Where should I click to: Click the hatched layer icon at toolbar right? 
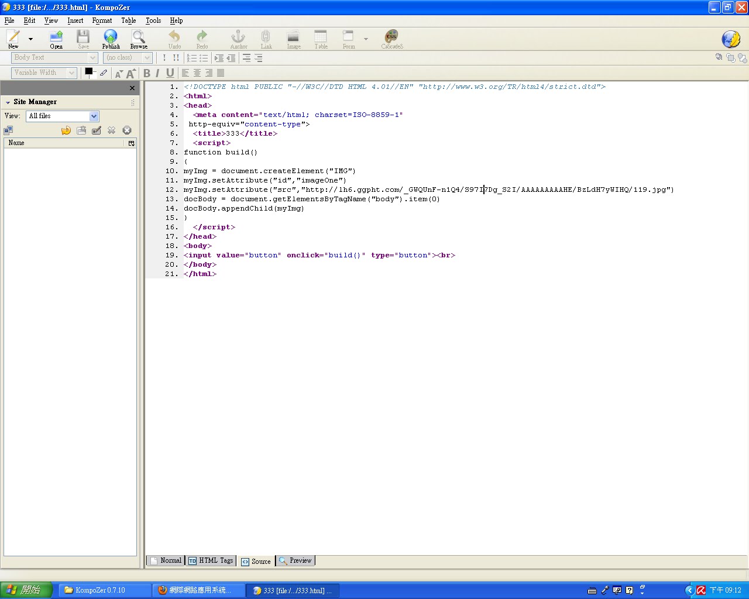tap(719, 57)
